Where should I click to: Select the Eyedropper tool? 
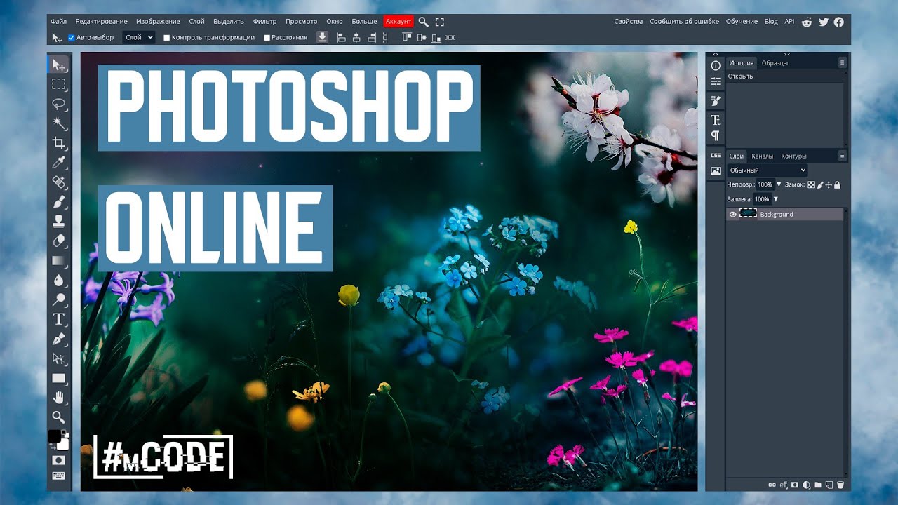(x=59, y=163)
